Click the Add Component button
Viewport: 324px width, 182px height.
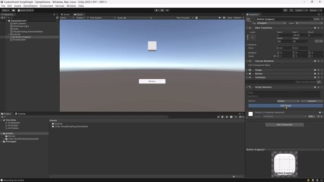[285, 125]
